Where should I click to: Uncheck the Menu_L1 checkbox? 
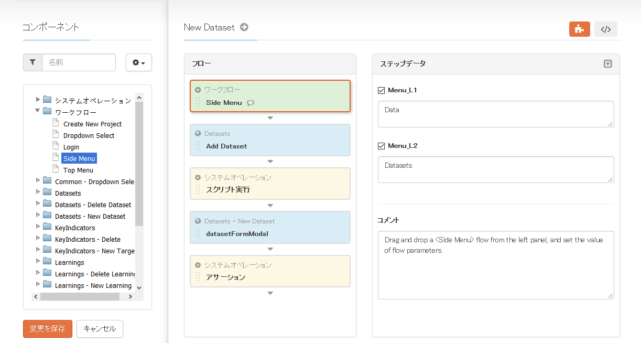tap(381, 90)
